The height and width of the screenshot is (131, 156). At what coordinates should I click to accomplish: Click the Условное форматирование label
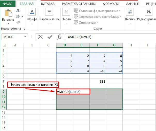[98, 11]
